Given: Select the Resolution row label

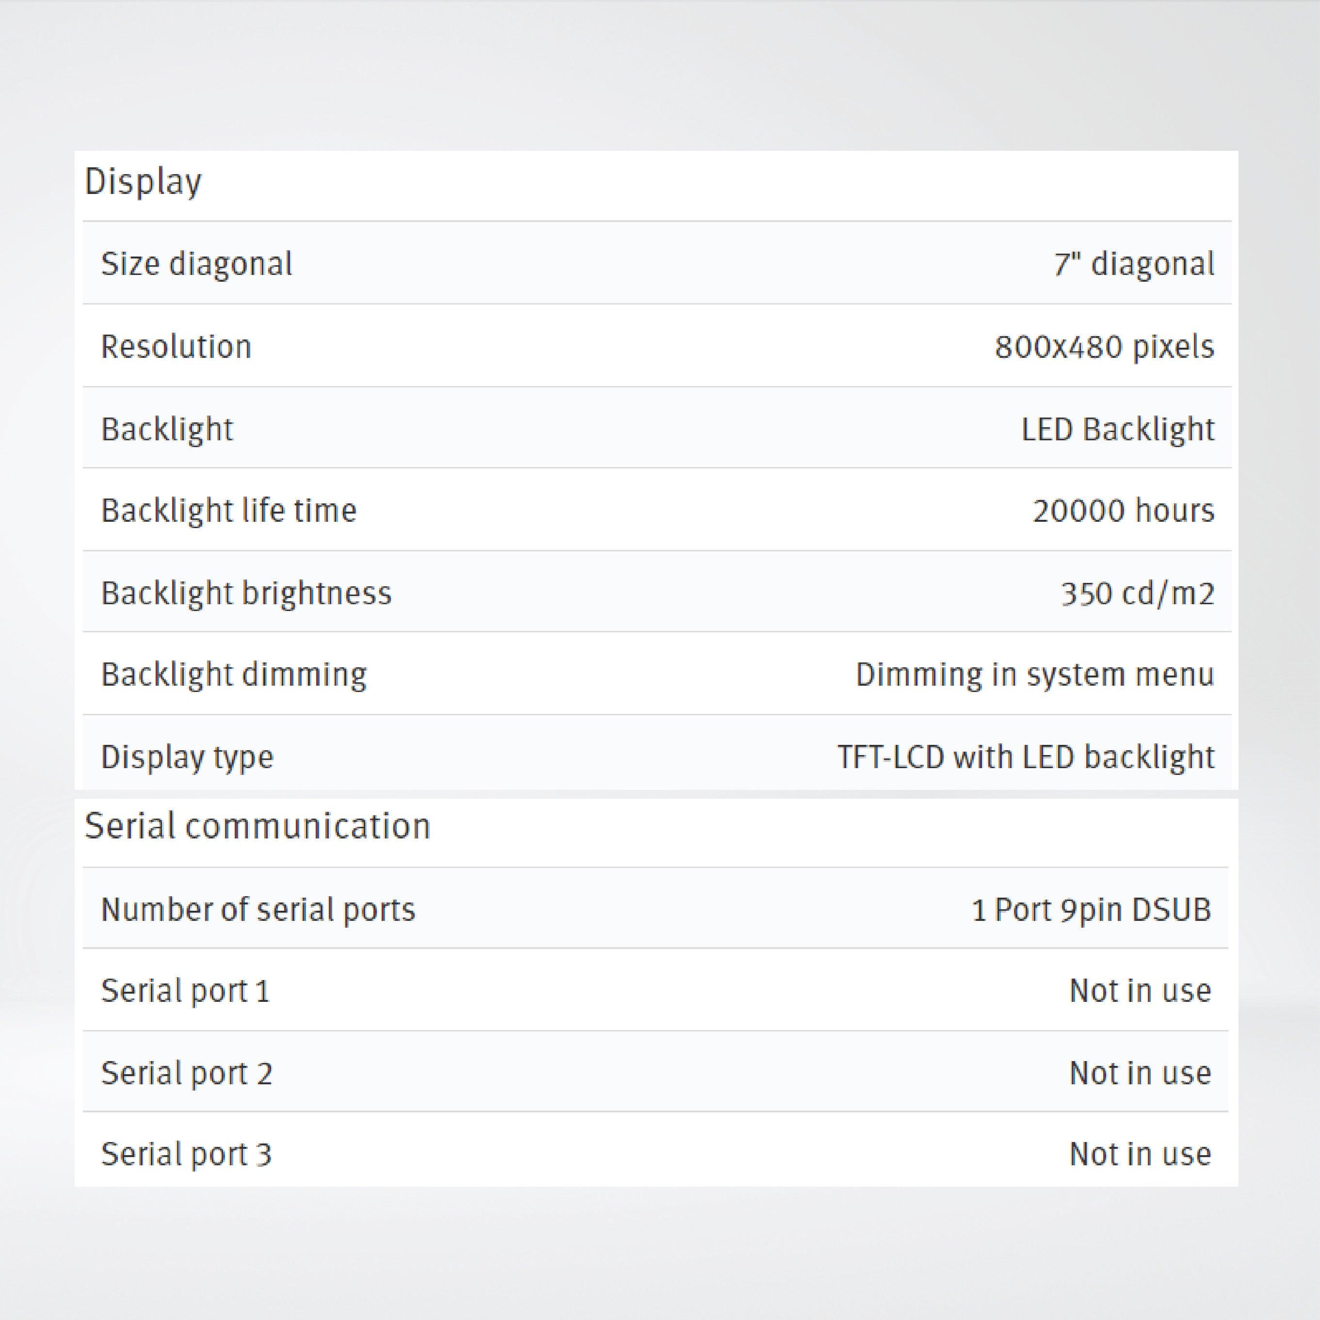Looking at the screenshot, I should [176, 347].
